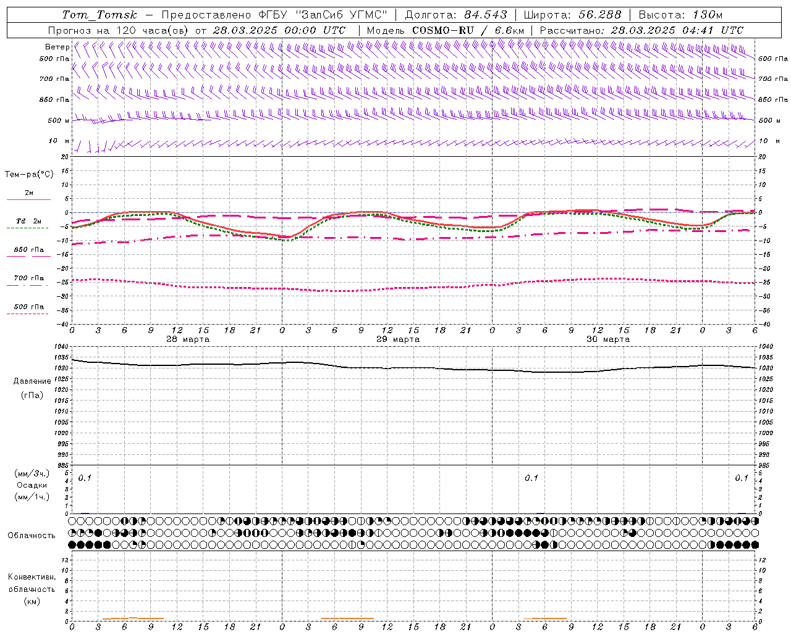
Task: Click the dotted line sample under 500 гПа legend
Action: click(x=27, y=314)
